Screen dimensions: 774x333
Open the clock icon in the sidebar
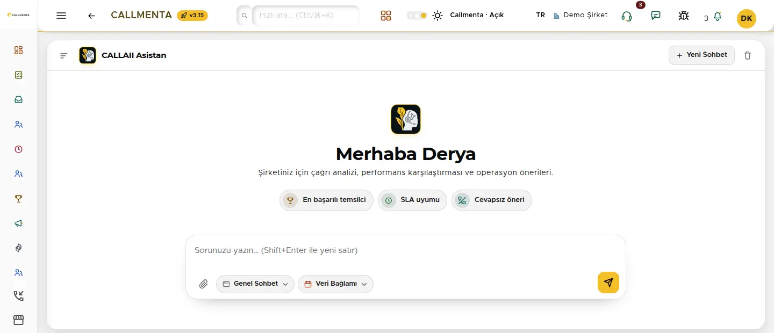[x=19, y=149]
